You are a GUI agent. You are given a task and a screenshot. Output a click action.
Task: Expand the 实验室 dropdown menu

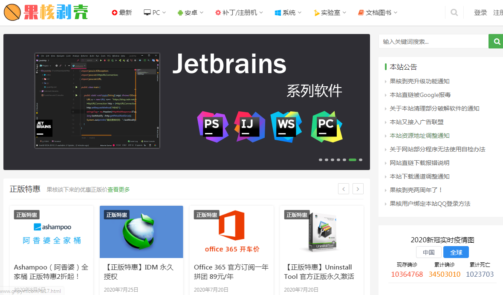pos(330,12)
